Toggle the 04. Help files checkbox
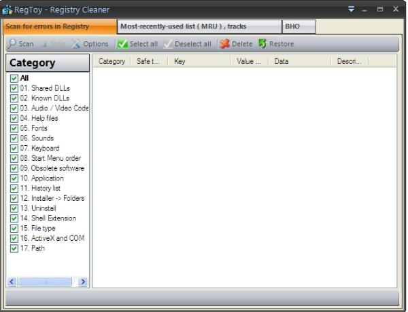This screenshot has height=312, width=408. point(14,119)
